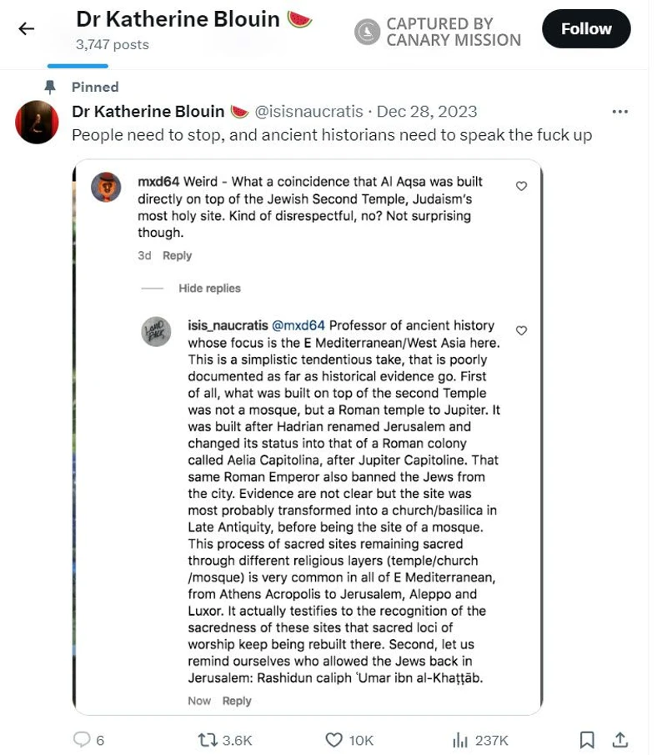Click the back arrow to return
This screenshot has width=667, height=755.
pyautogui.click(x=26, y=28)
